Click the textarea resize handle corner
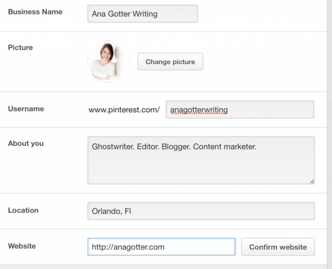This screenshot has width=332, height=269. 312,182
